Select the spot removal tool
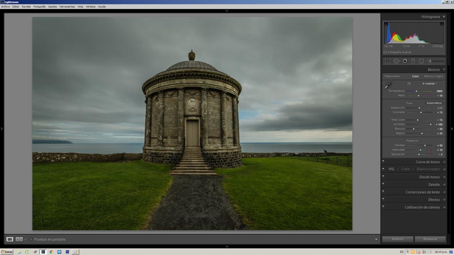 click(396, 61)
